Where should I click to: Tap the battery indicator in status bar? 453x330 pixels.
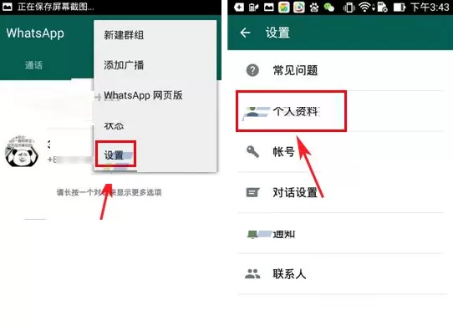click(399, 8)
